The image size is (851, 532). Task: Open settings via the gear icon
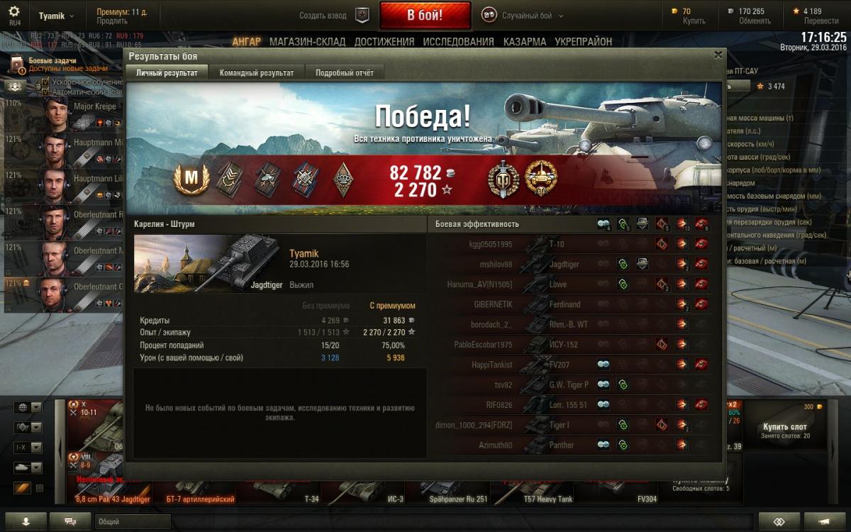(x=15, y=11)
